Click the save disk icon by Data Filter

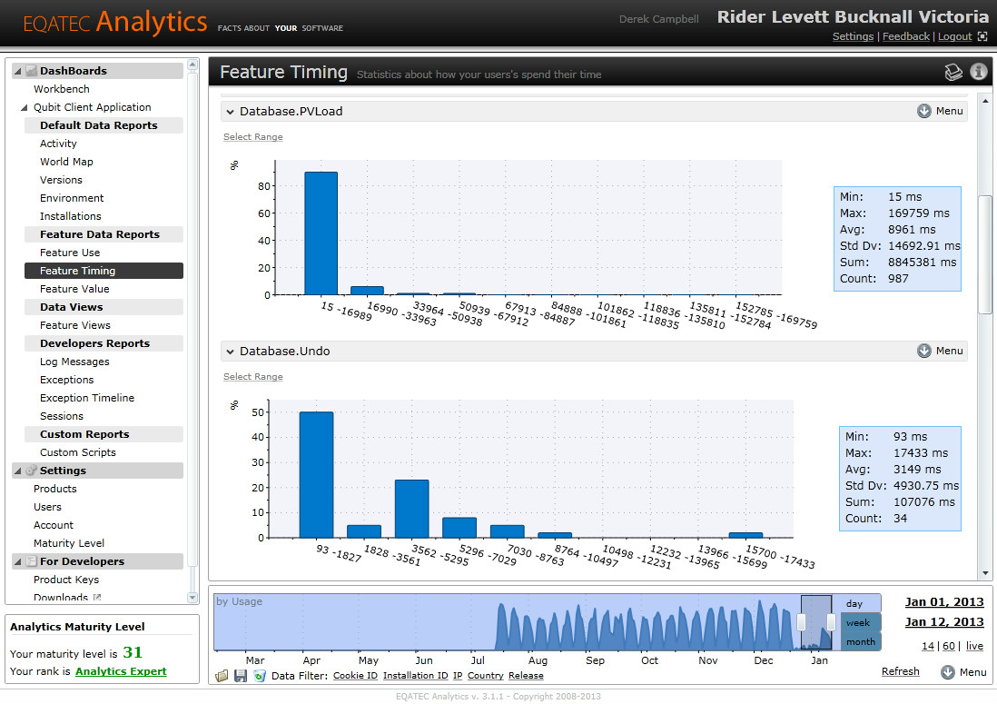241,675
